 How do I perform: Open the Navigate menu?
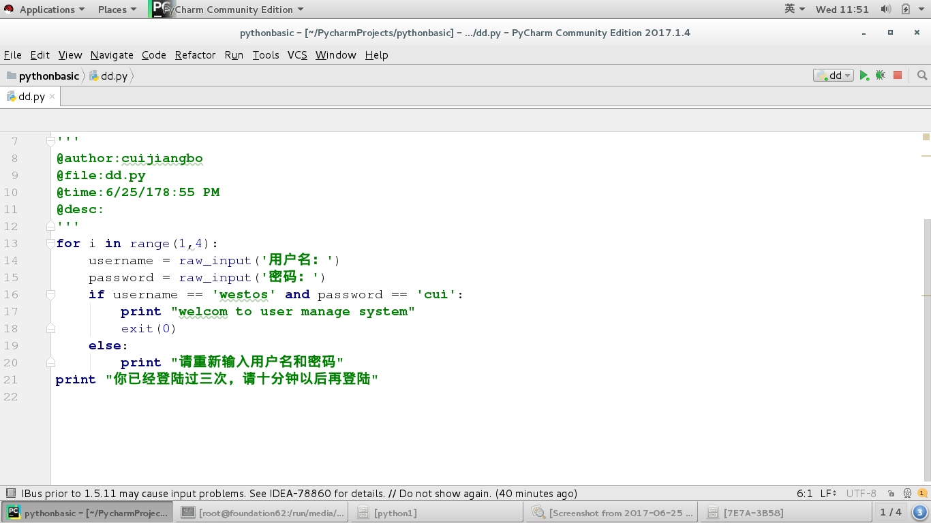112,55
